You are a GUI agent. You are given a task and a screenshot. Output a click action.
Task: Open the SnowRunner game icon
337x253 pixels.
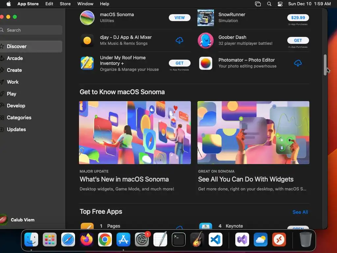point(206,18)
